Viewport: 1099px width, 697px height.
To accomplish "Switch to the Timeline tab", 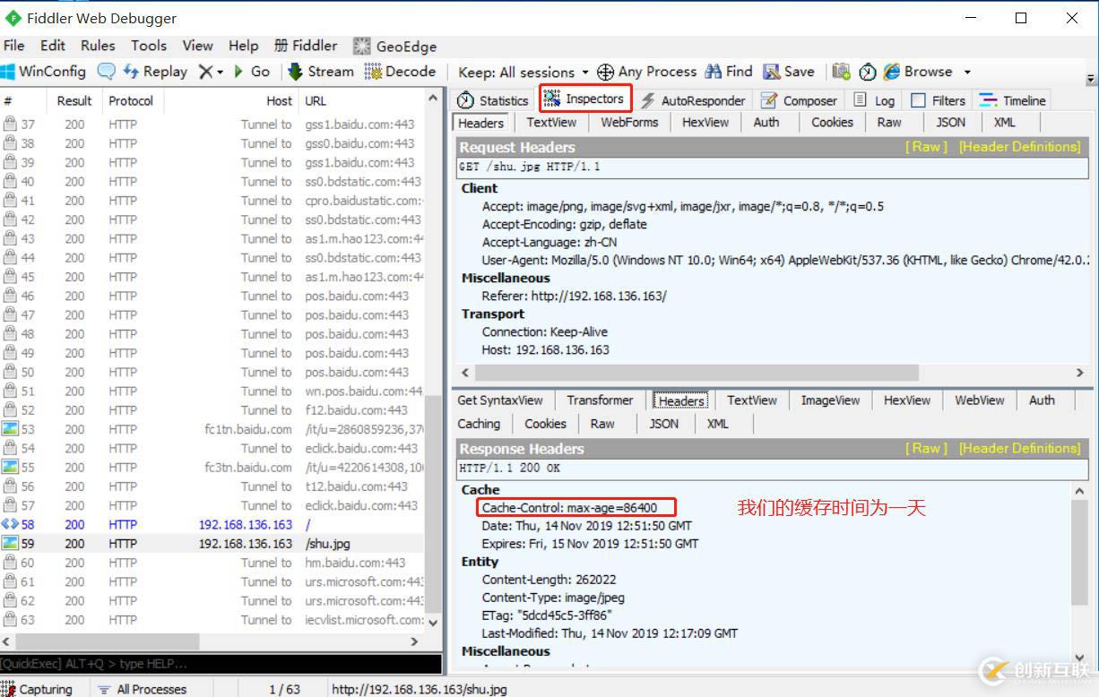I will [1013, 100].
